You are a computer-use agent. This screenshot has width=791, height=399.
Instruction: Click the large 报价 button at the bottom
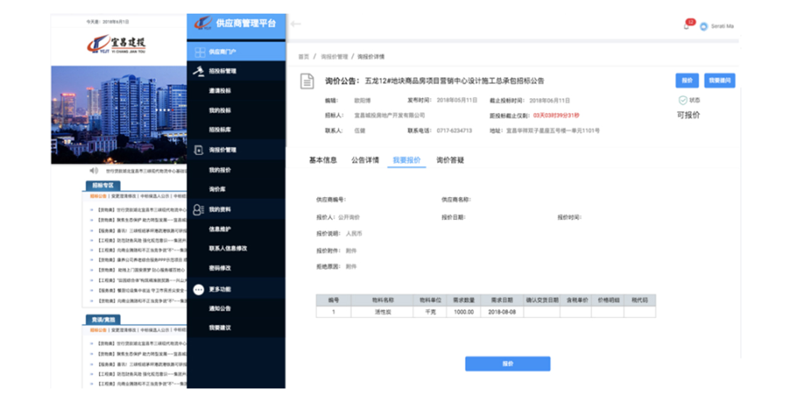tap(507, 364)
